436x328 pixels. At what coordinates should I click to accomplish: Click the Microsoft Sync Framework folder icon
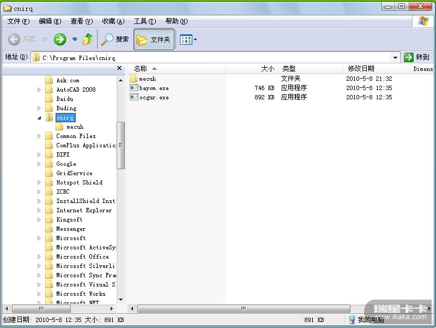49,275
